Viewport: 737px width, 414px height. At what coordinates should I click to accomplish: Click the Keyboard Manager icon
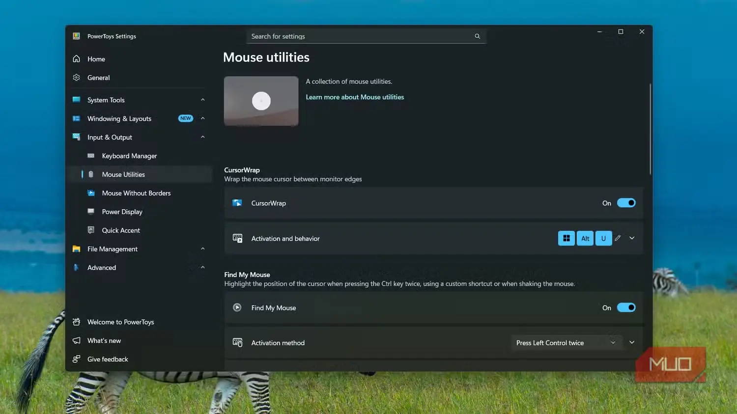point(91,156)
